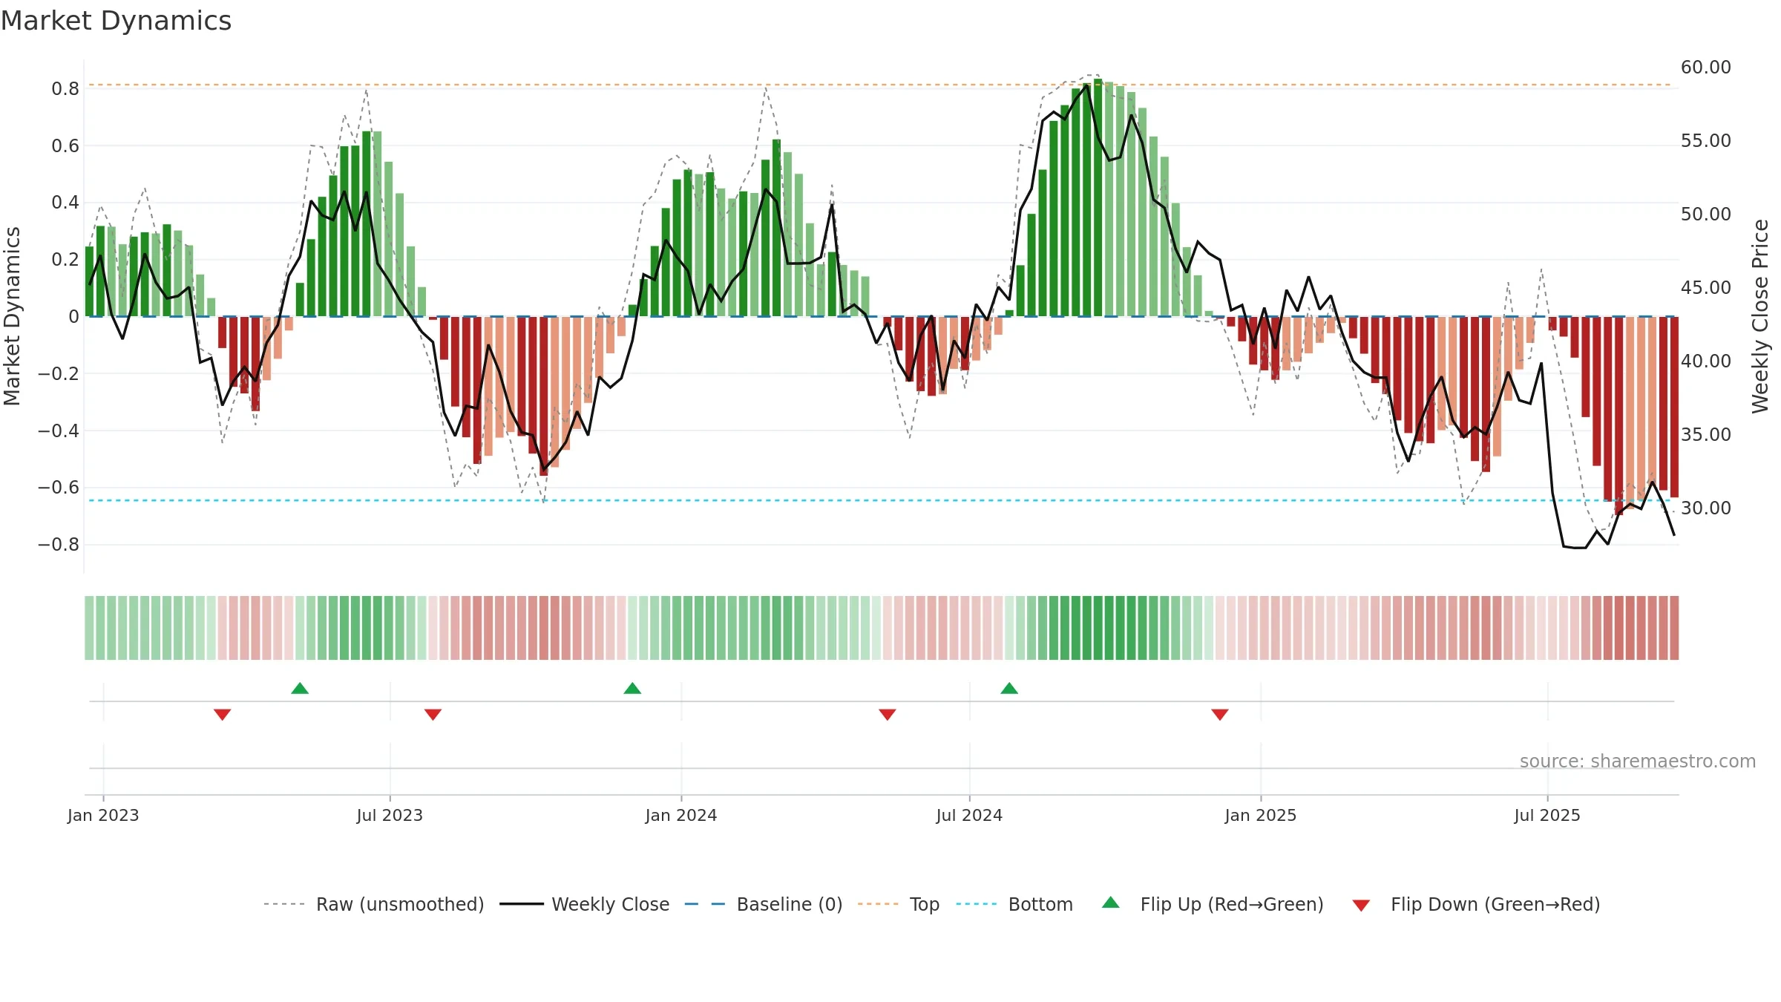This screenshot has width=1781, height=1002.
Task: Click the Top legend entry
Action: [899, 904]
